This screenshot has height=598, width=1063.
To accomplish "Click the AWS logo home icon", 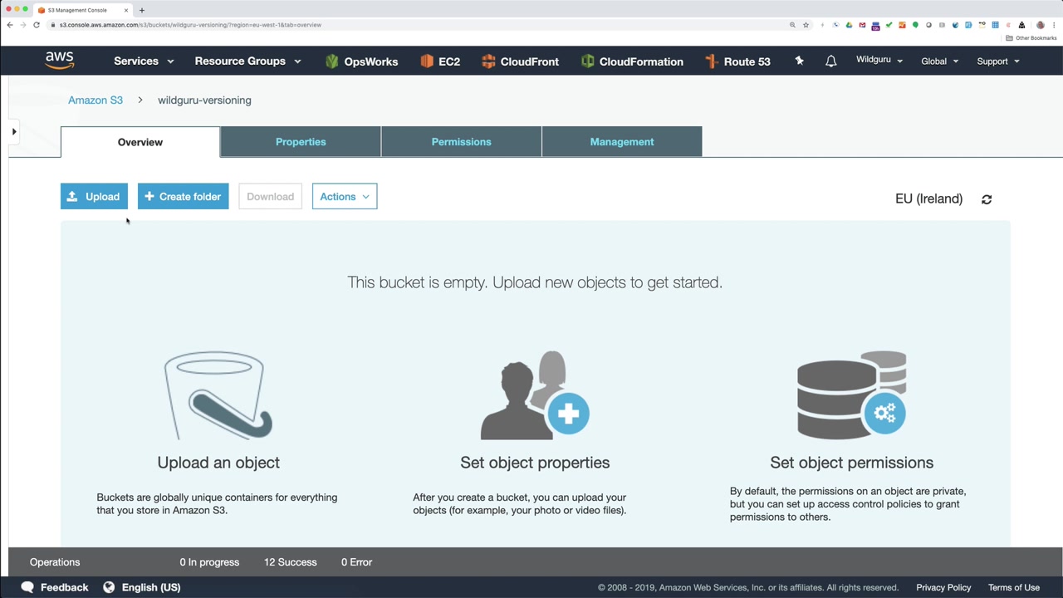I will (x=60, y=61).
